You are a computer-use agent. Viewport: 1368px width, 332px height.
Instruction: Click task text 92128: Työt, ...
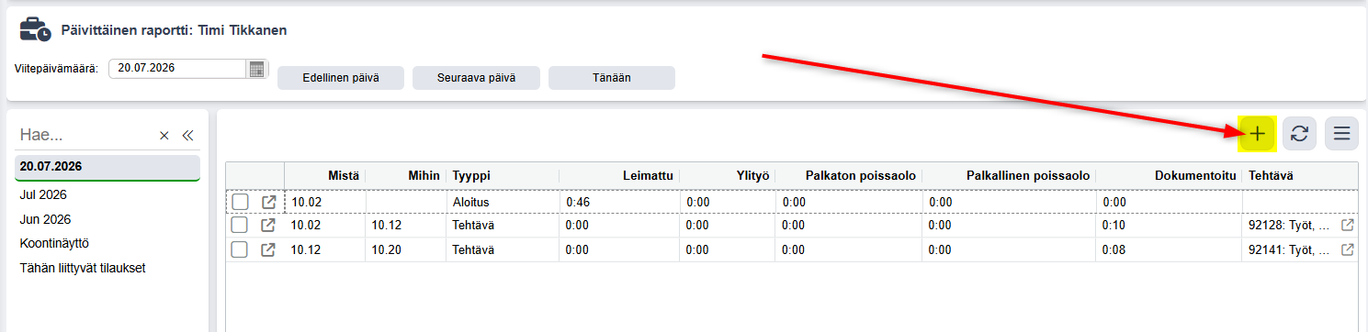[1288, 225]
